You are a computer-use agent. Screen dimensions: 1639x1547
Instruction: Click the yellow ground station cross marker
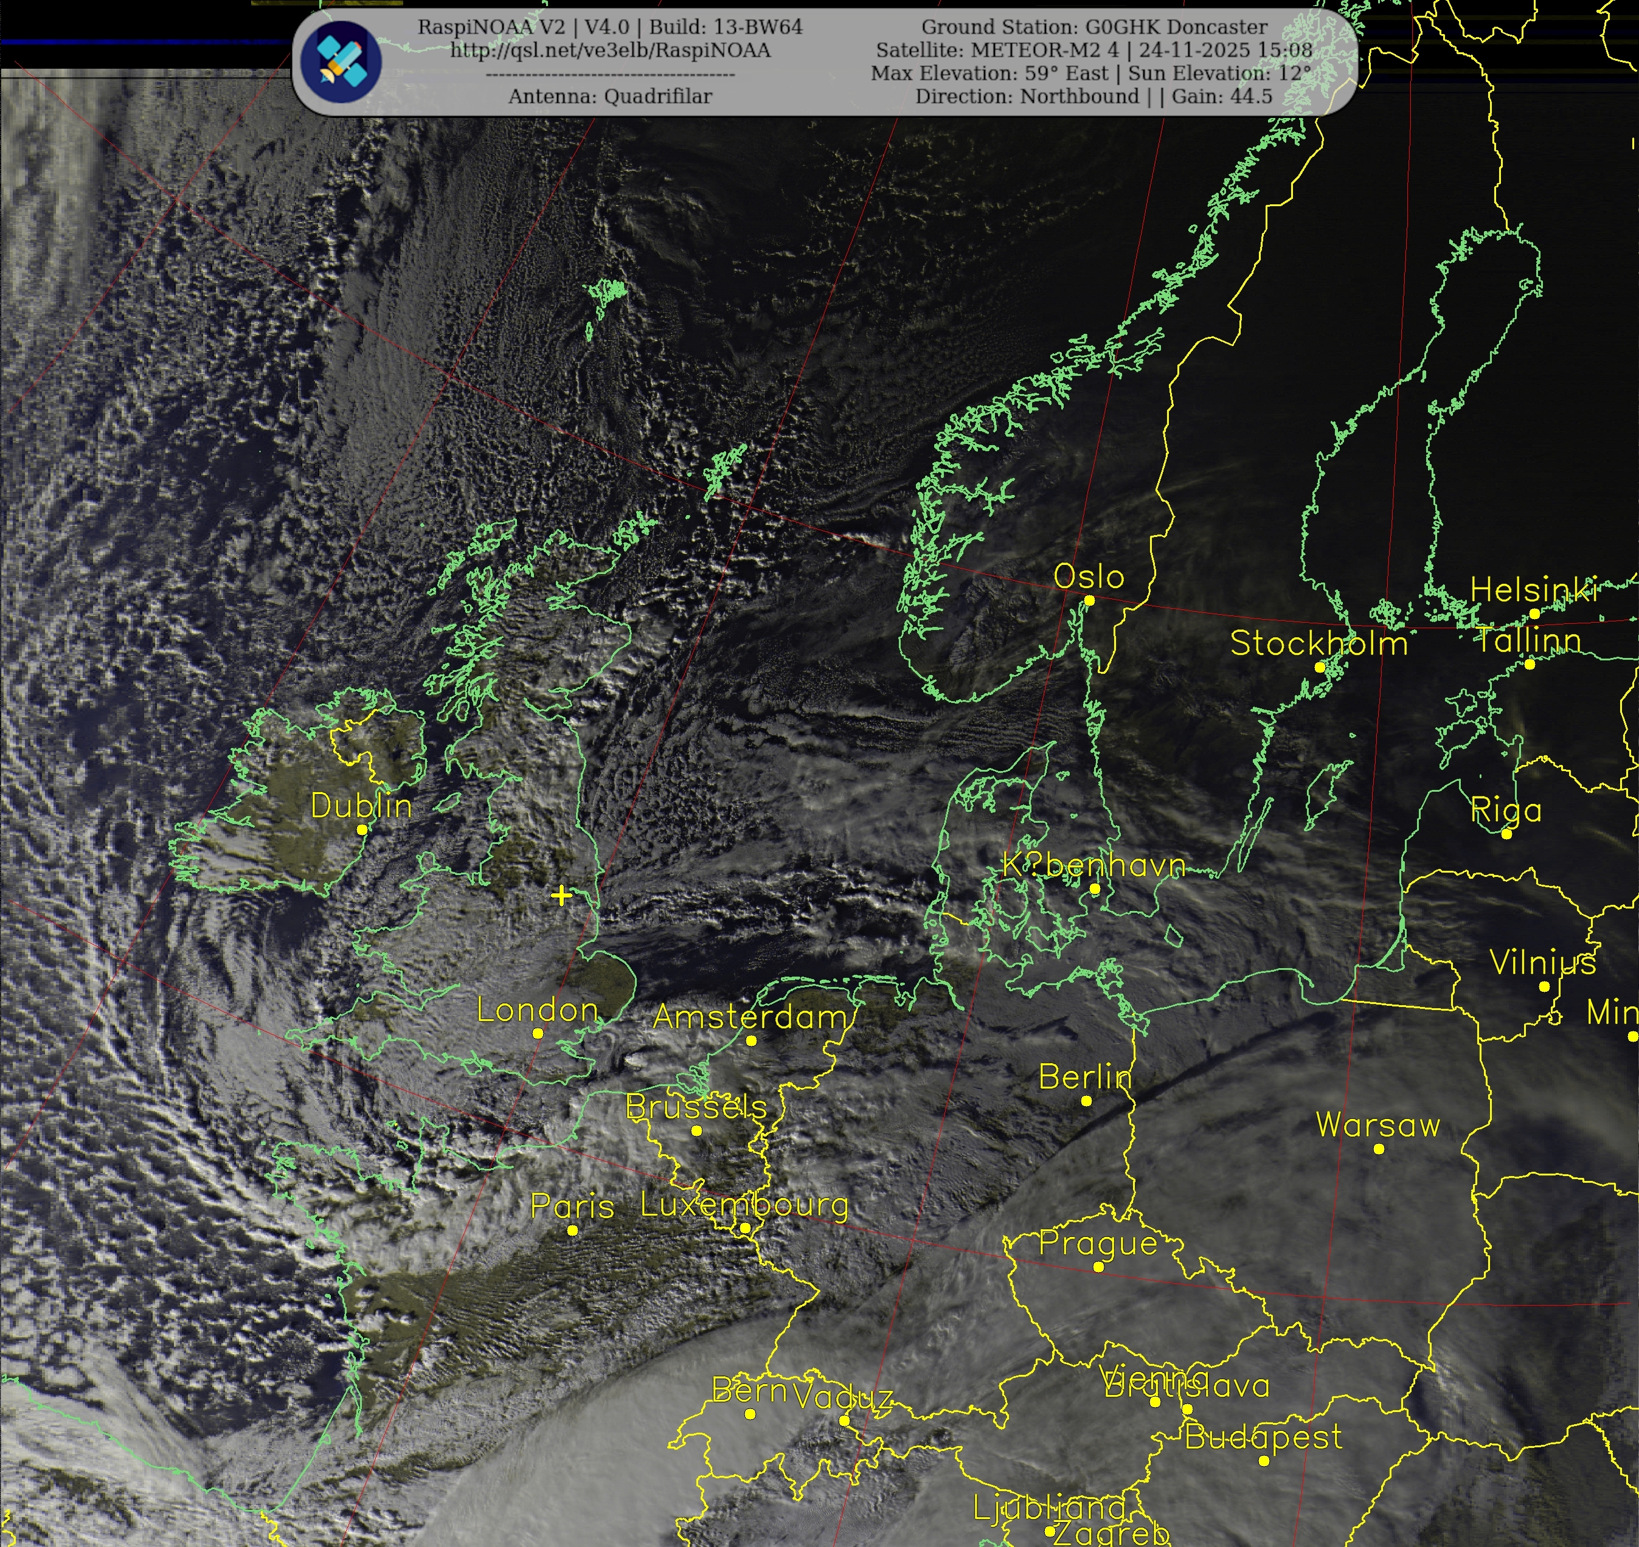(562, 896)
